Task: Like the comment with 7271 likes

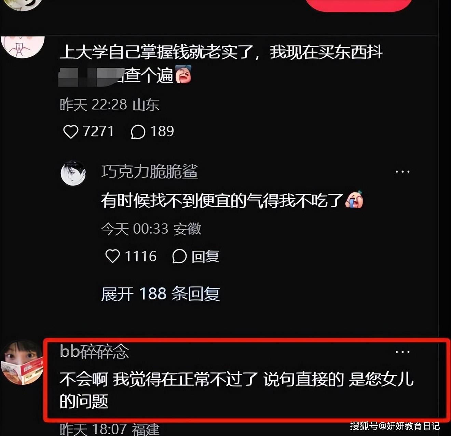Action: click(71, 132)
